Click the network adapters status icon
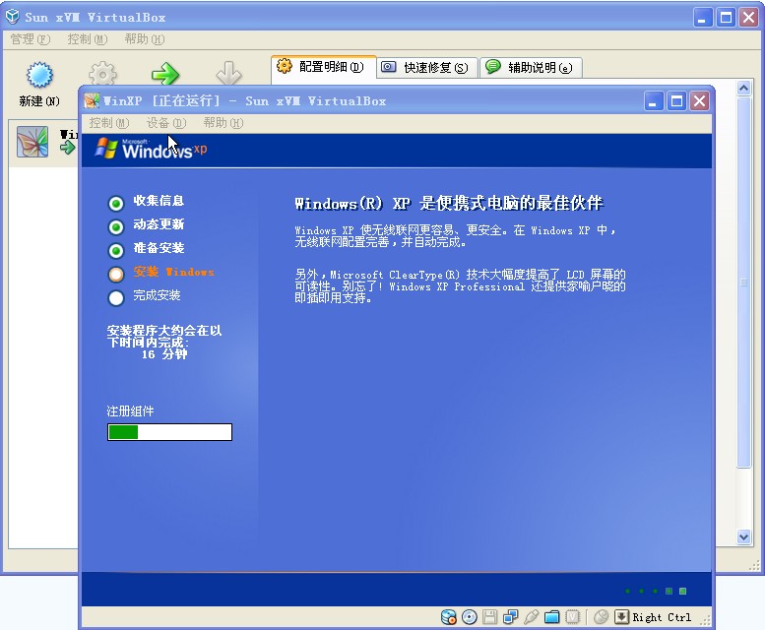The image size is (765, 630). 511,617
